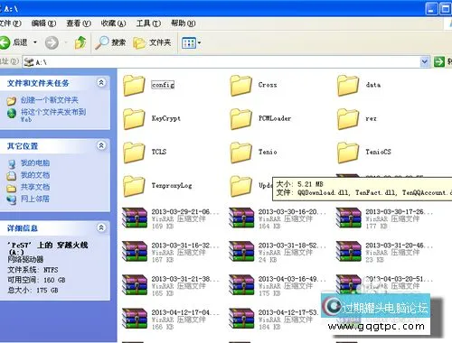This screenshot has width=452, height=343.
Task: Select the TenproxyLog folder icon
Action: pyautogui.click(x=134, y=186)
